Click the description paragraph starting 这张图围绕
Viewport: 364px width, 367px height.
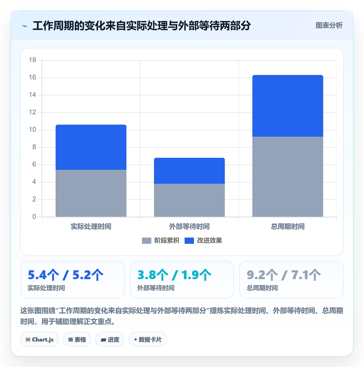tap(182, 316)
